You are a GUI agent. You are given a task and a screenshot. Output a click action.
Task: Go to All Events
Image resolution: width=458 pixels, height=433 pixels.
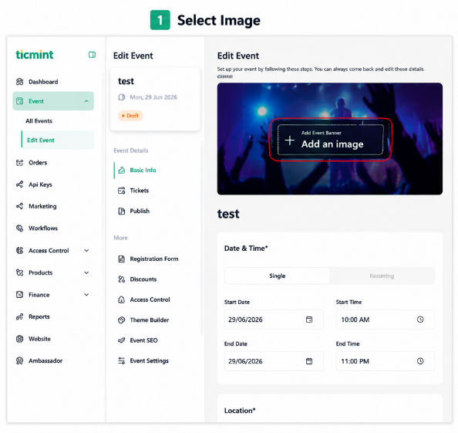(39, 121)
